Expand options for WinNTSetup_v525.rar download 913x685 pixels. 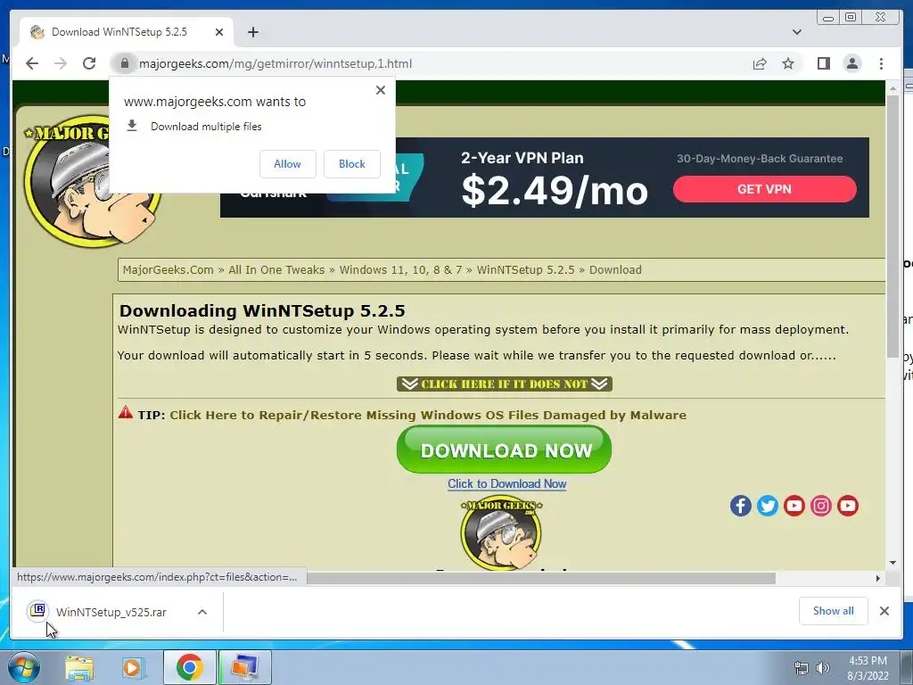coord(202,612)
